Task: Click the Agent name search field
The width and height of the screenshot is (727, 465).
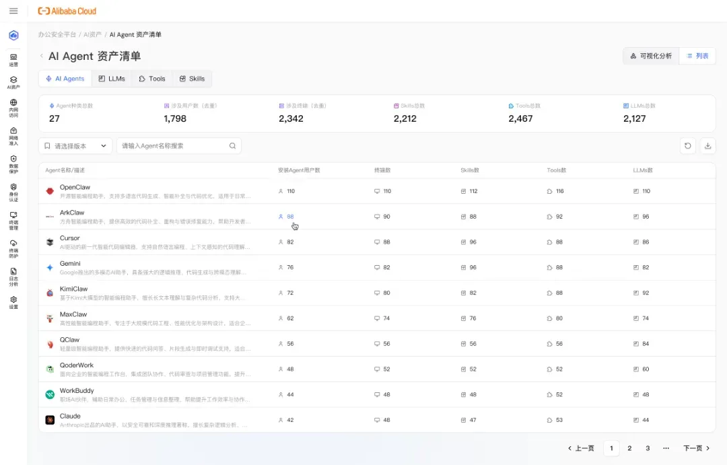Action: point(178,145)
